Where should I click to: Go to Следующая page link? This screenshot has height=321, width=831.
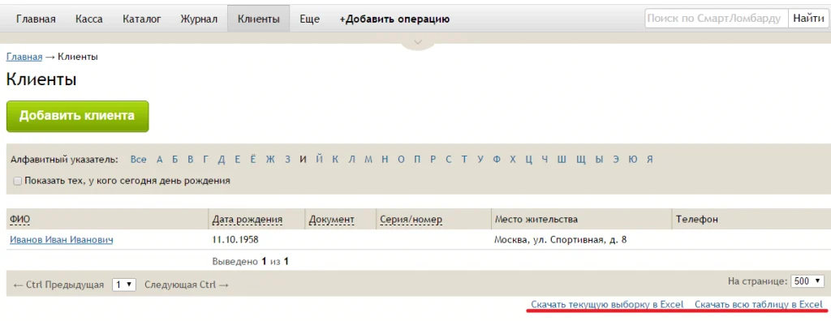187,285
